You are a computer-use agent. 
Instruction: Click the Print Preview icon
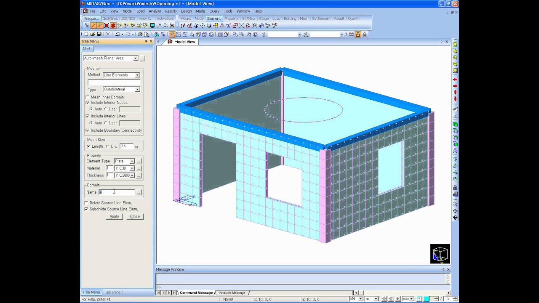coord(146,34)
